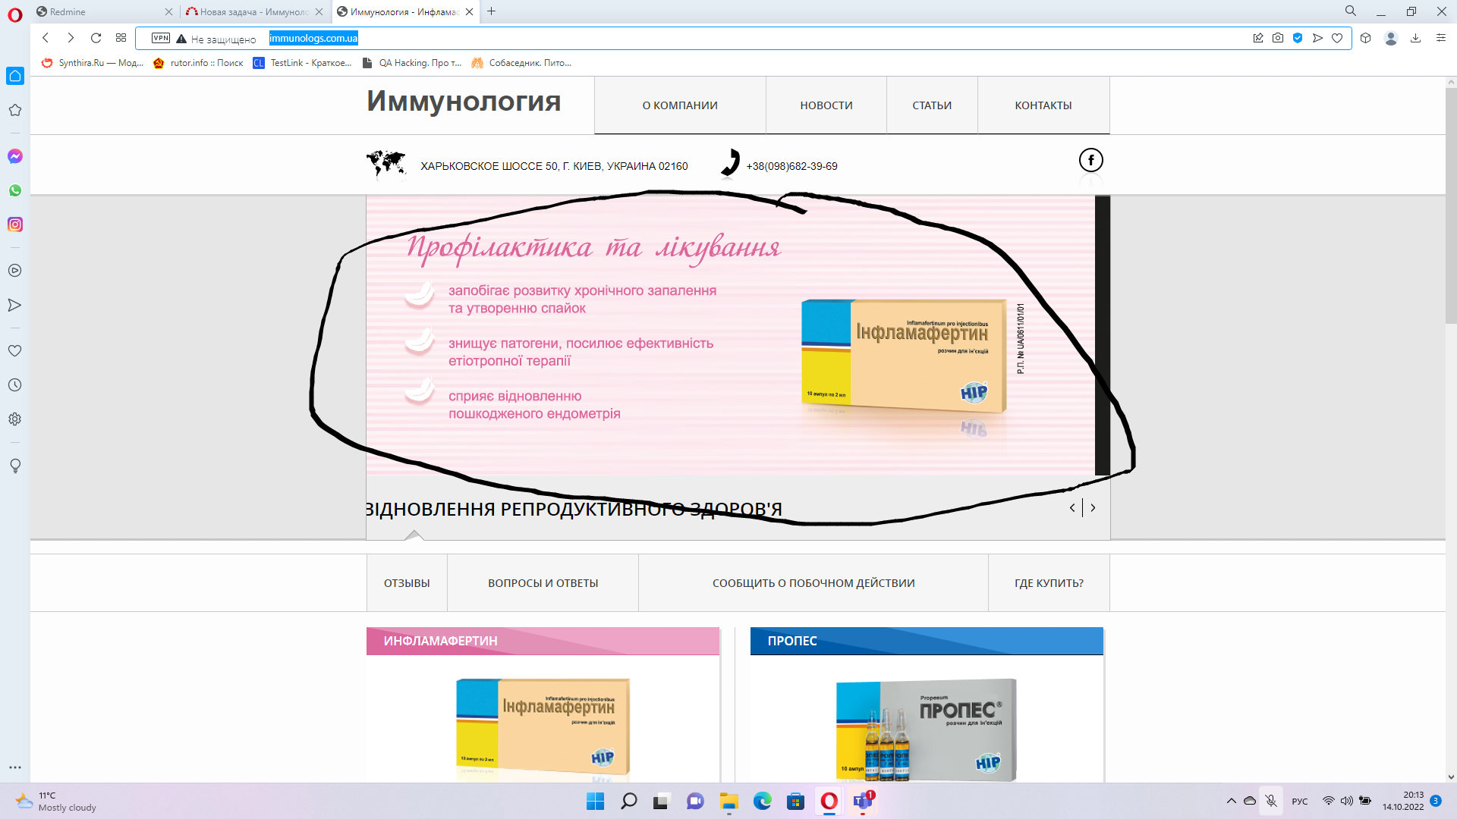1457x819 pixels.
Task: Show next banner slide arrow
Action: point(1093,508)
